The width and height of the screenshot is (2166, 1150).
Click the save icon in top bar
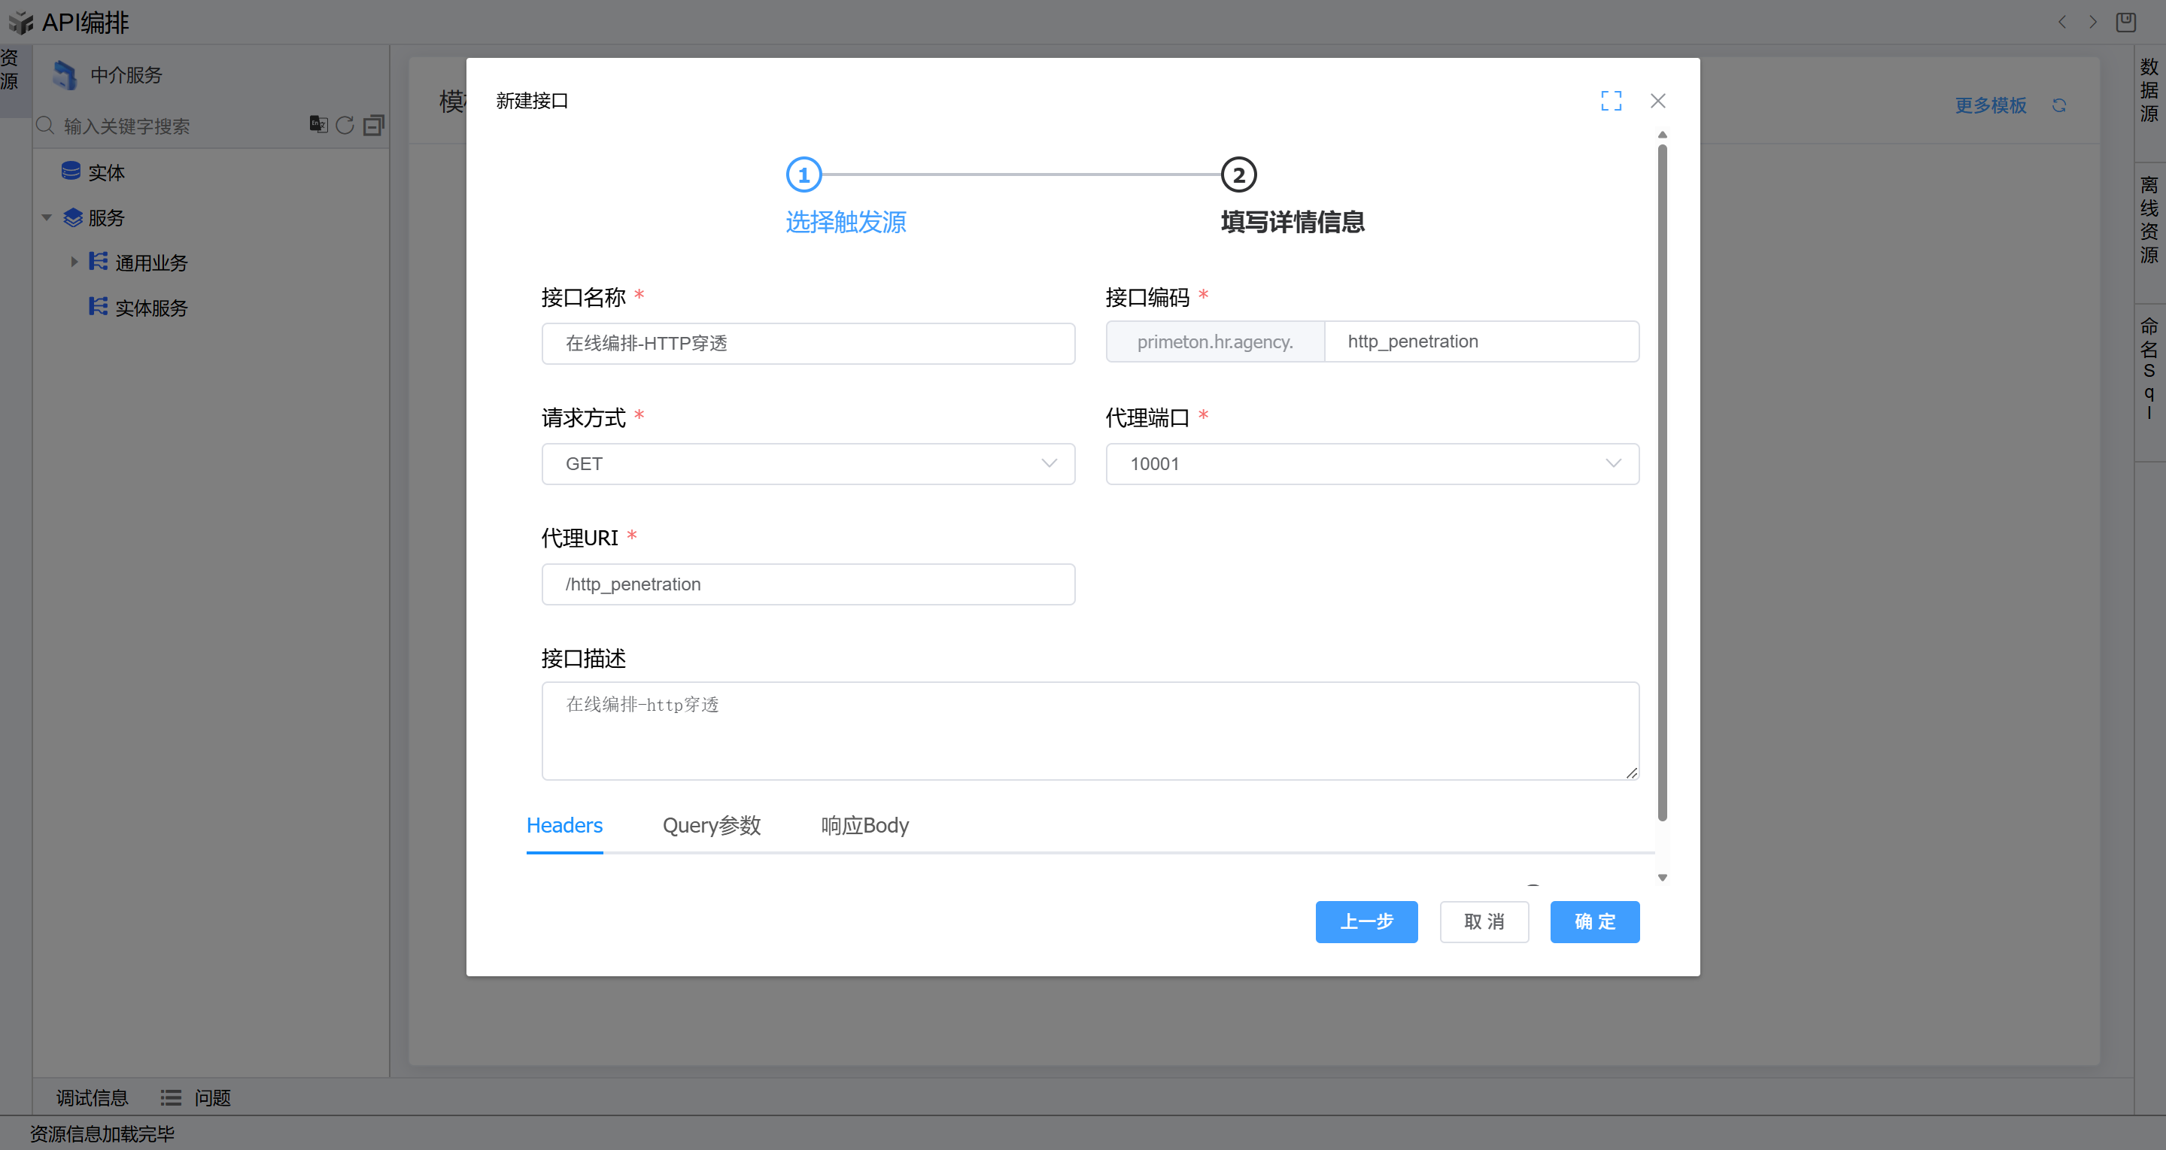point(2125,22)
